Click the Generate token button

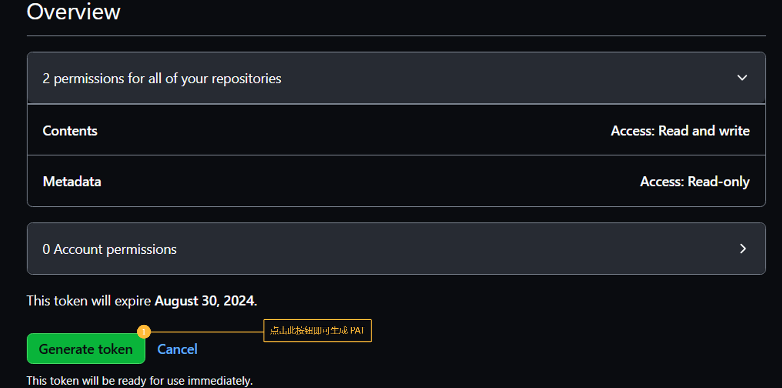(86, 349)
